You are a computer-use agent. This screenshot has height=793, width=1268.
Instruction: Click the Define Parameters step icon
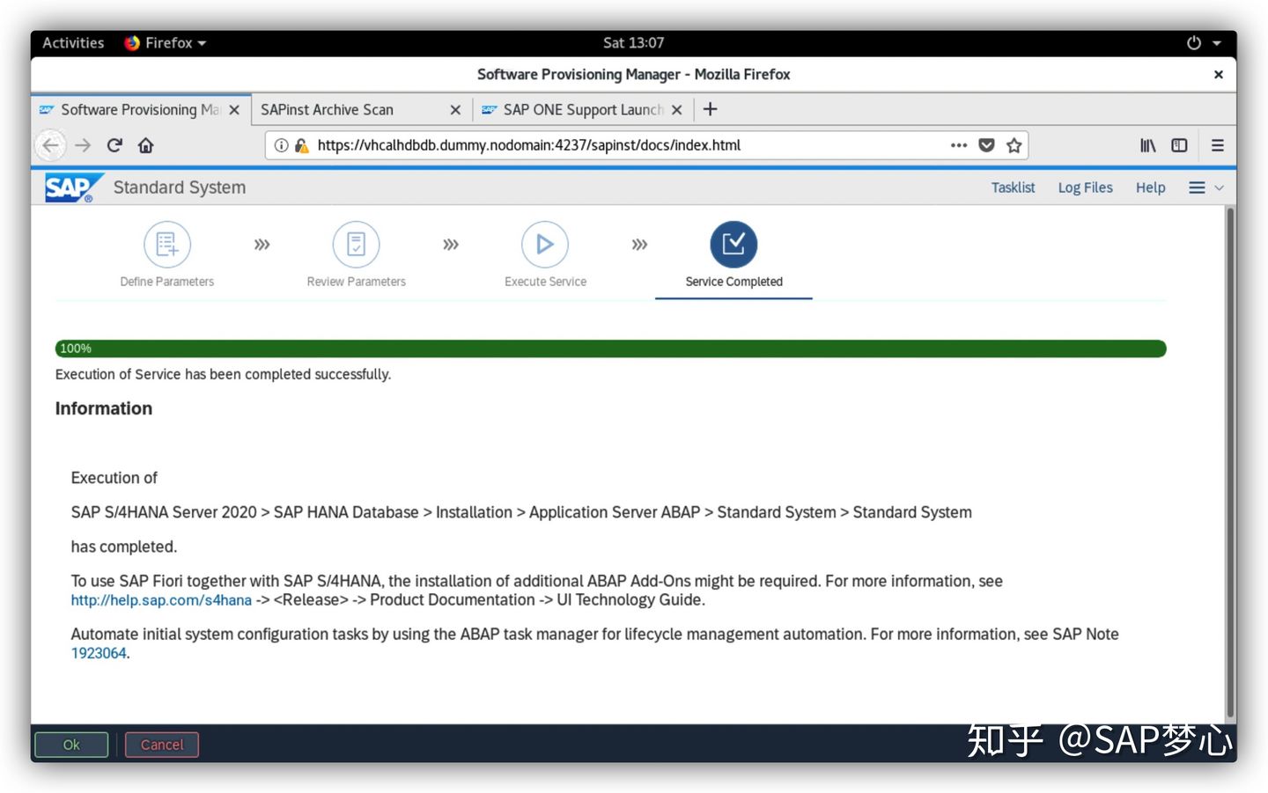167,244
